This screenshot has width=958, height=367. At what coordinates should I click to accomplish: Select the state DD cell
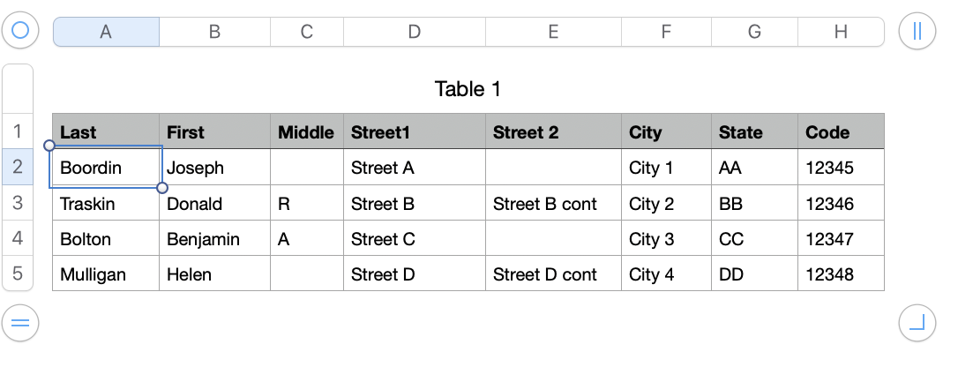tap(754, 273)
